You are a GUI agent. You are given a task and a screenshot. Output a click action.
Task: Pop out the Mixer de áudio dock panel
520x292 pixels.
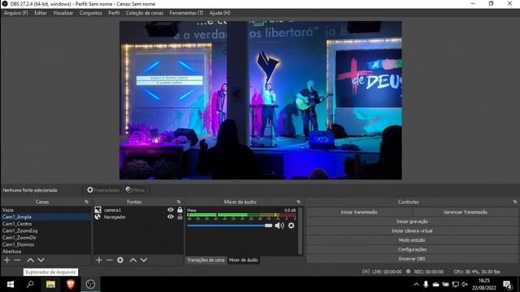(x=298, y=202)
